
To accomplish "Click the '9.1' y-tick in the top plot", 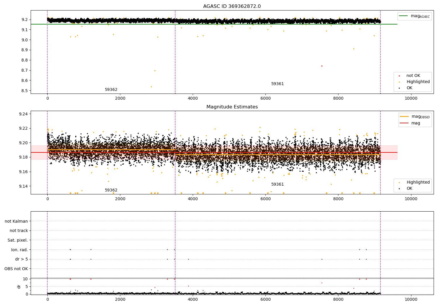I will (x=25, y=30).
